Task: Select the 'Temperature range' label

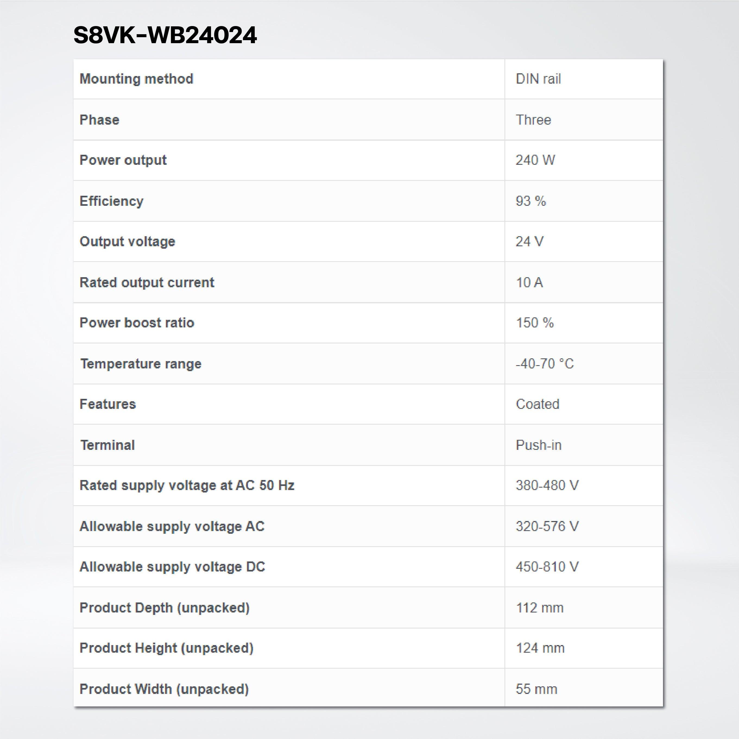Action: pos(141,364)
